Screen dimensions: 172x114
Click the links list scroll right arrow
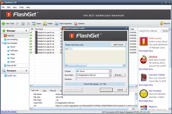pos(124,65)
